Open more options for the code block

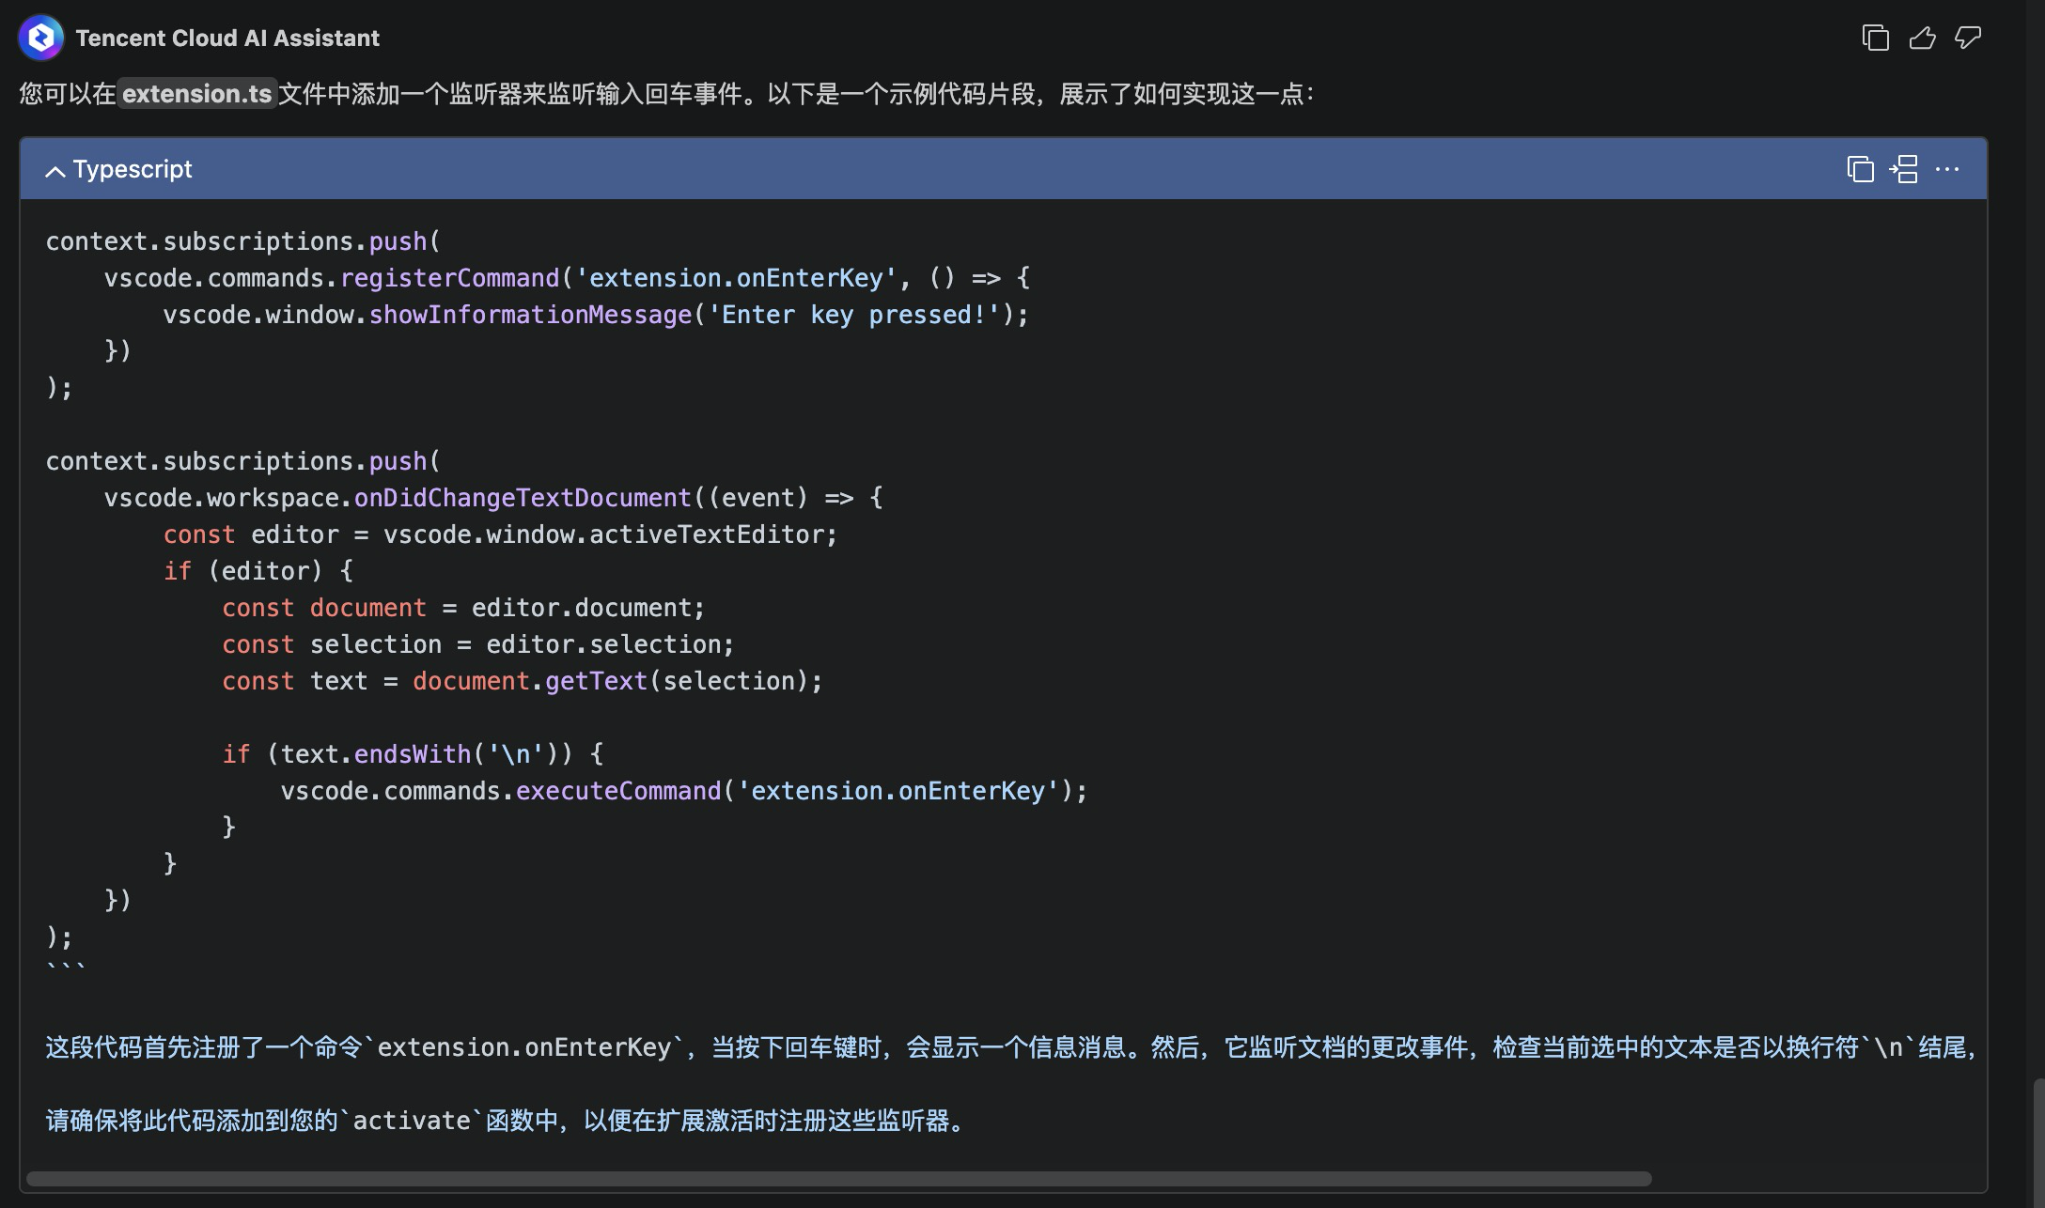(1947, 169)
